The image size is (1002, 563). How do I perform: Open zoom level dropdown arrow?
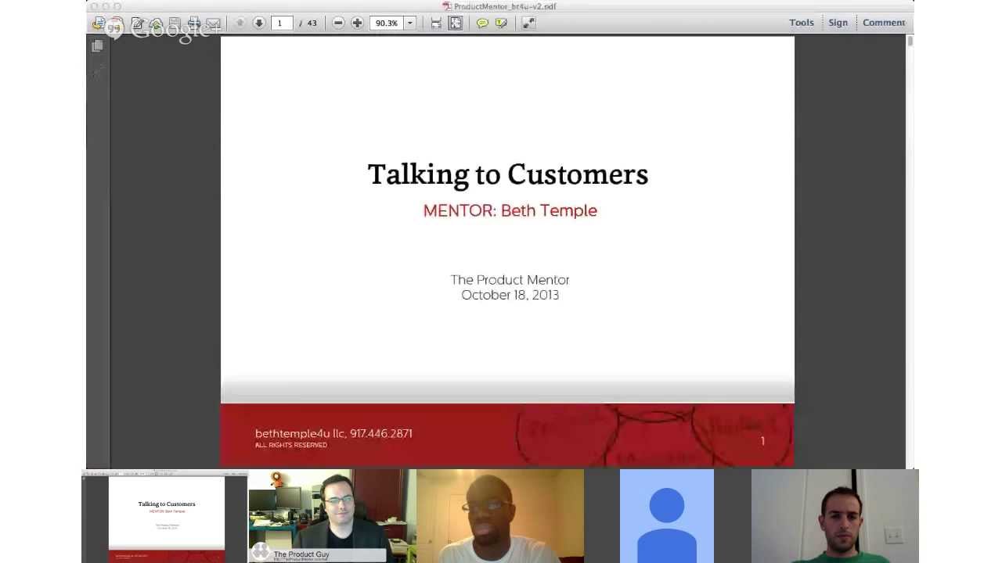click(409, 23)
